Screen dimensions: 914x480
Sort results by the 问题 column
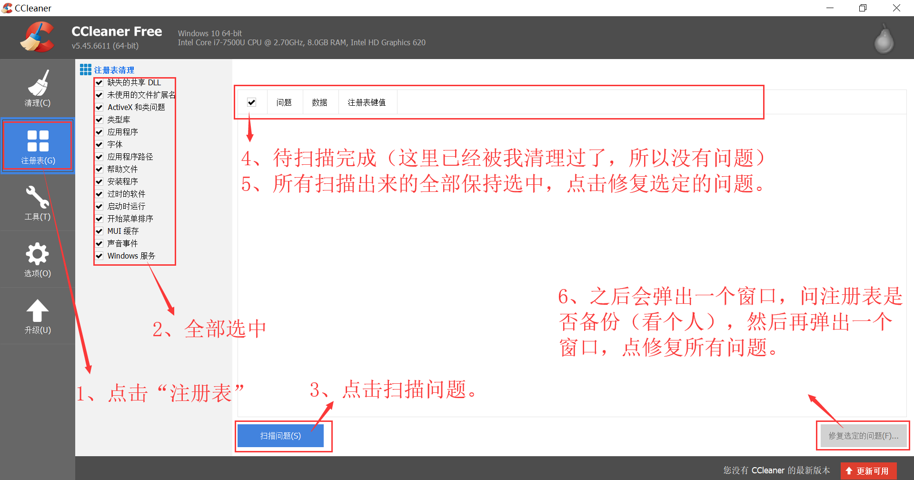pyautogui.click(x=285, y=102)
